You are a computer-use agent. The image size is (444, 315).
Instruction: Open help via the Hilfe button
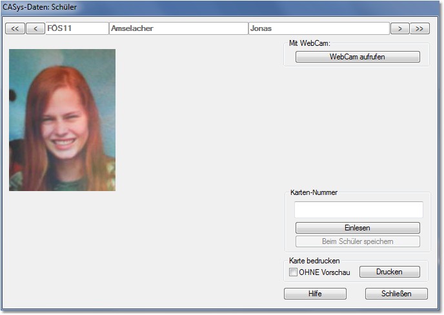click(x=315, y=294)
